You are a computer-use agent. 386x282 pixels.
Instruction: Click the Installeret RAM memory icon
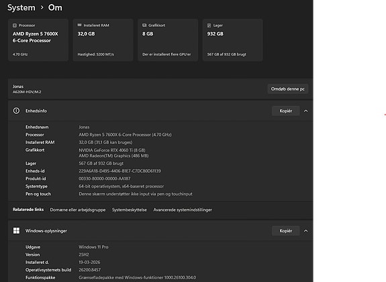[79, 25]
